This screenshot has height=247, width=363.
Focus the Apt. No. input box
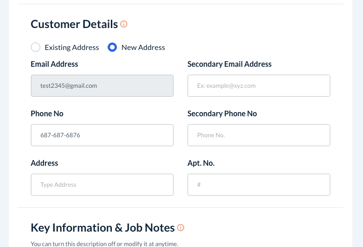259,185
